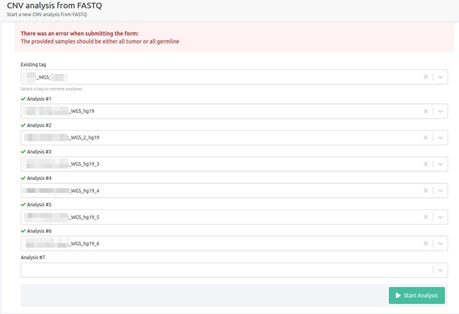Screen dimensions: 459x314
Task: Clear the Analysis #5 selection
Action: point(426,217)
